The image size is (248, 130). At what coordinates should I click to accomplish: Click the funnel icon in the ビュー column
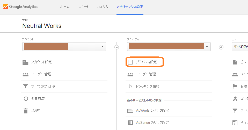pyautogui.click(x=235, y=111)
